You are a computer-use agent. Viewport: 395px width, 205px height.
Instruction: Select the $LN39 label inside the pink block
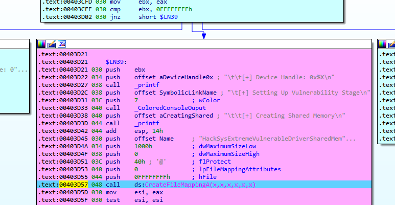pos(116,61)
